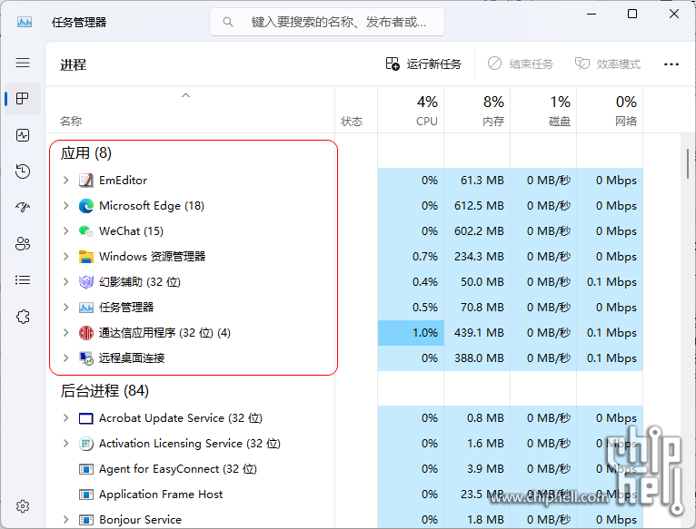
Task: Open the Services page from sidebar
Action: pyautogui.click(x=23, y=317)
